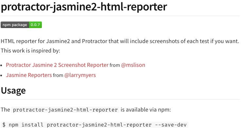
Task: Click the word 'from' before @larrymyers
Action: pos(58,75)
